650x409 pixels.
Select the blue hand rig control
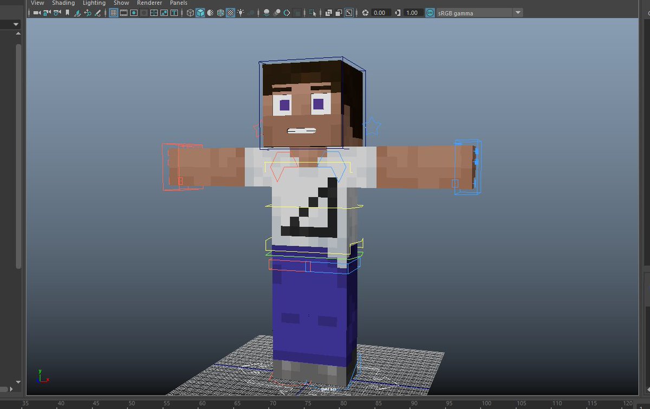pyautogui.click(x=467, y=167)
